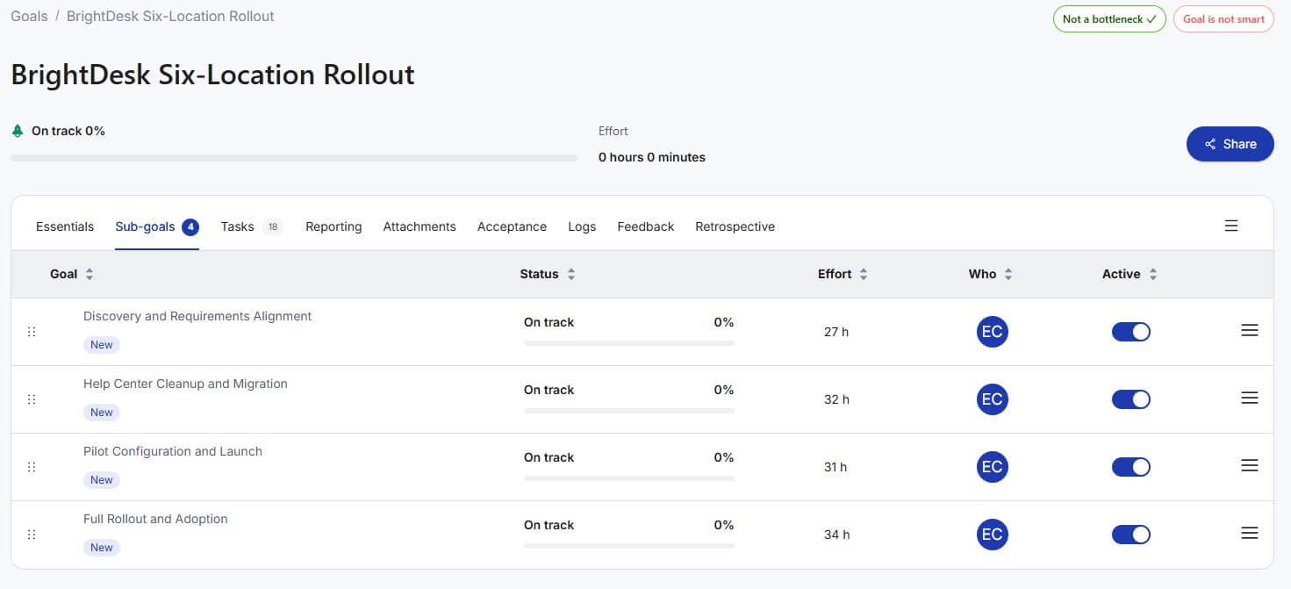Open the row menu for Help Center Cleanup

click(x=1250, y=398)
